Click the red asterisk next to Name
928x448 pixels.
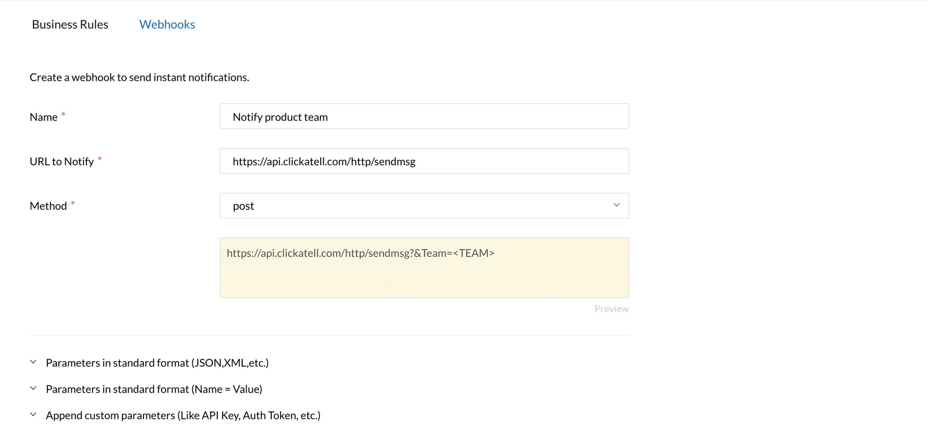click(63, 115)
